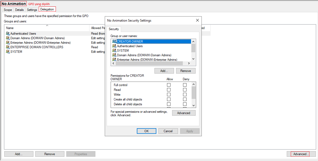Screen dimensions: 318x161
Task: Open the Scope tab
Action: pos(8,10)
